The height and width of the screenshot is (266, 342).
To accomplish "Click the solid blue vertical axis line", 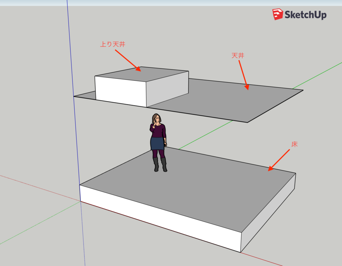I will pyautogui.click(x=70, y=50).
